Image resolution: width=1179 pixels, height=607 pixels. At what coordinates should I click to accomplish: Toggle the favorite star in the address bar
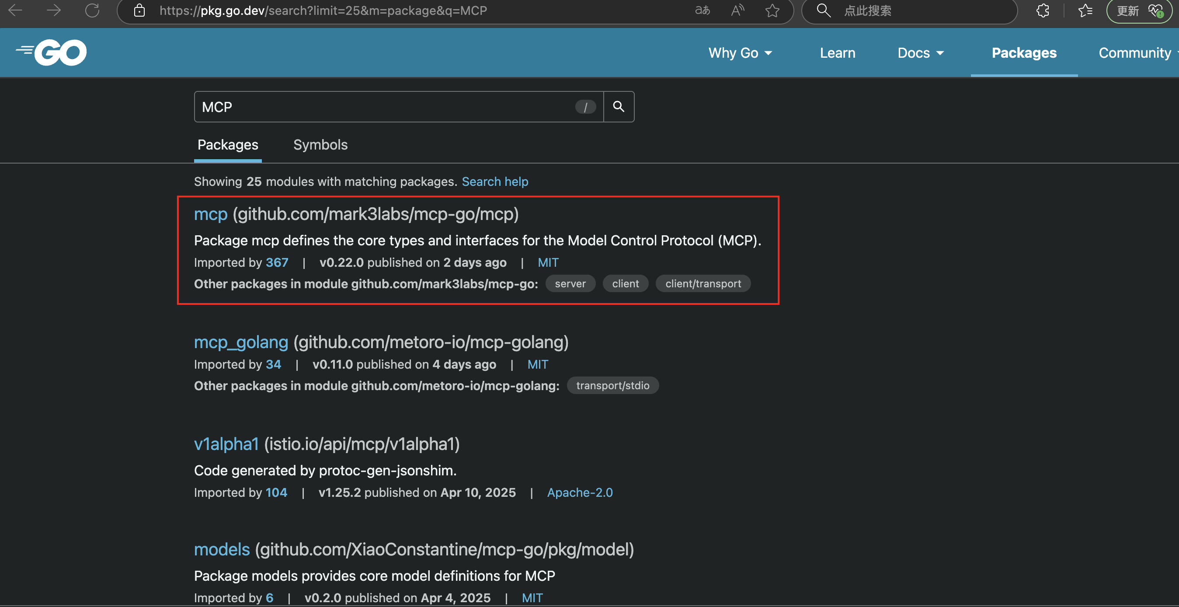point(772,10)
